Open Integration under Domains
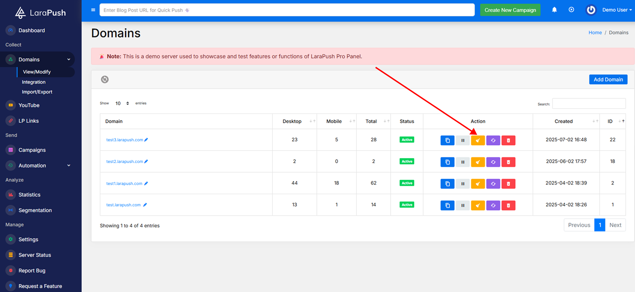This screenshot has height=292, width=635. tap(34, 82)
